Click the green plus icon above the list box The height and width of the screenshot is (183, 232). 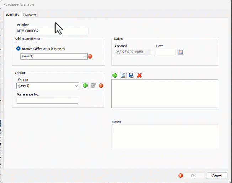[x=115, y=76]
